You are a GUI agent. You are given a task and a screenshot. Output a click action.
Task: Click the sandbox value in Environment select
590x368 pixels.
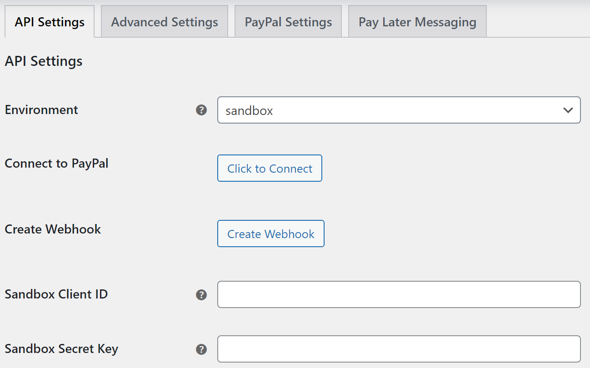pos(249,110)
